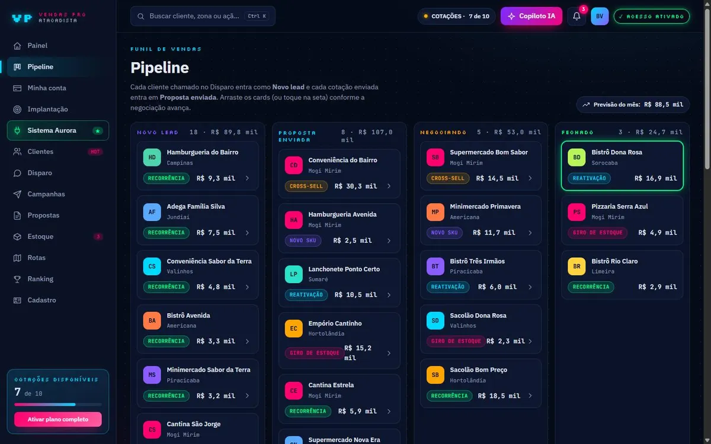711x444 pixels.
Task: Navigate to Clientes
Action: [58, 152]
